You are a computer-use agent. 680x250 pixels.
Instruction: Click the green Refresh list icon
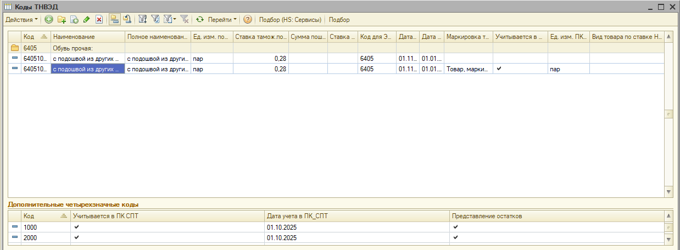pyautogui.click(x=200, y=20)
